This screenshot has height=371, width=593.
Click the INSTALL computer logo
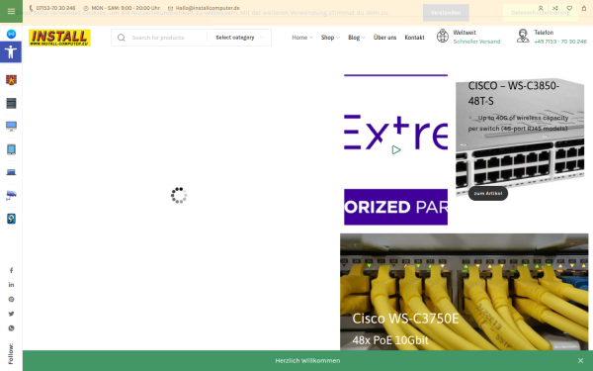coord(59,38)
